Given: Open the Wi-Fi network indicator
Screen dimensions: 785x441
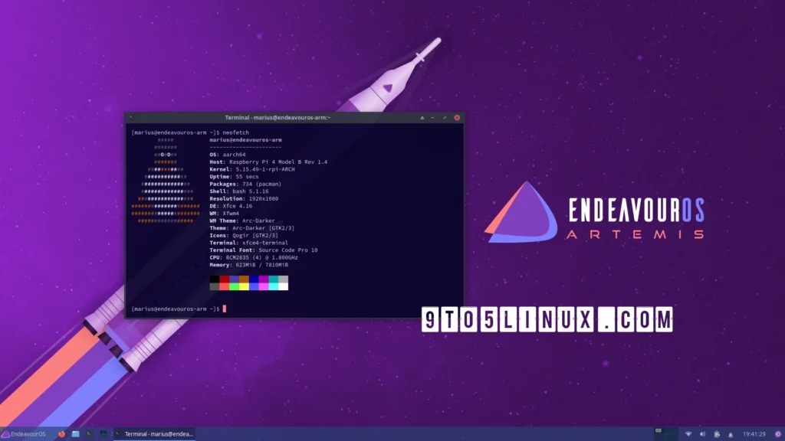Looking at the screenshot, I should [x=688, y=434].
